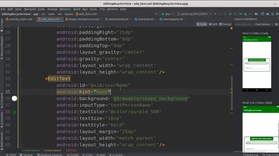This screenshot has height=156, width=279.
Task: Open the Project Structure icon
Action: (256, 14)
